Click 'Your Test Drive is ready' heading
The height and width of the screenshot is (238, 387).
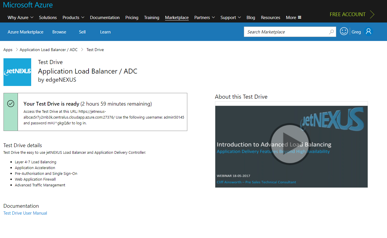(51, 104)
